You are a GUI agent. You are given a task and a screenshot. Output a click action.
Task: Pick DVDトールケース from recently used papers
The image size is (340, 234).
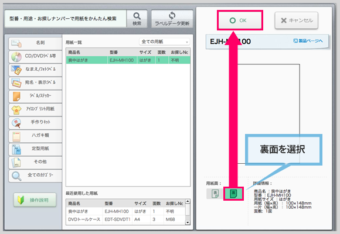tap(126, 219)
